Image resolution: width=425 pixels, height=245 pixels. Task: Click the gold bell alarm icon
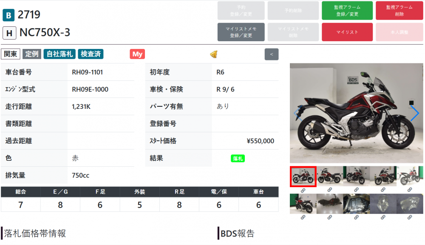[x=214, y=54]
